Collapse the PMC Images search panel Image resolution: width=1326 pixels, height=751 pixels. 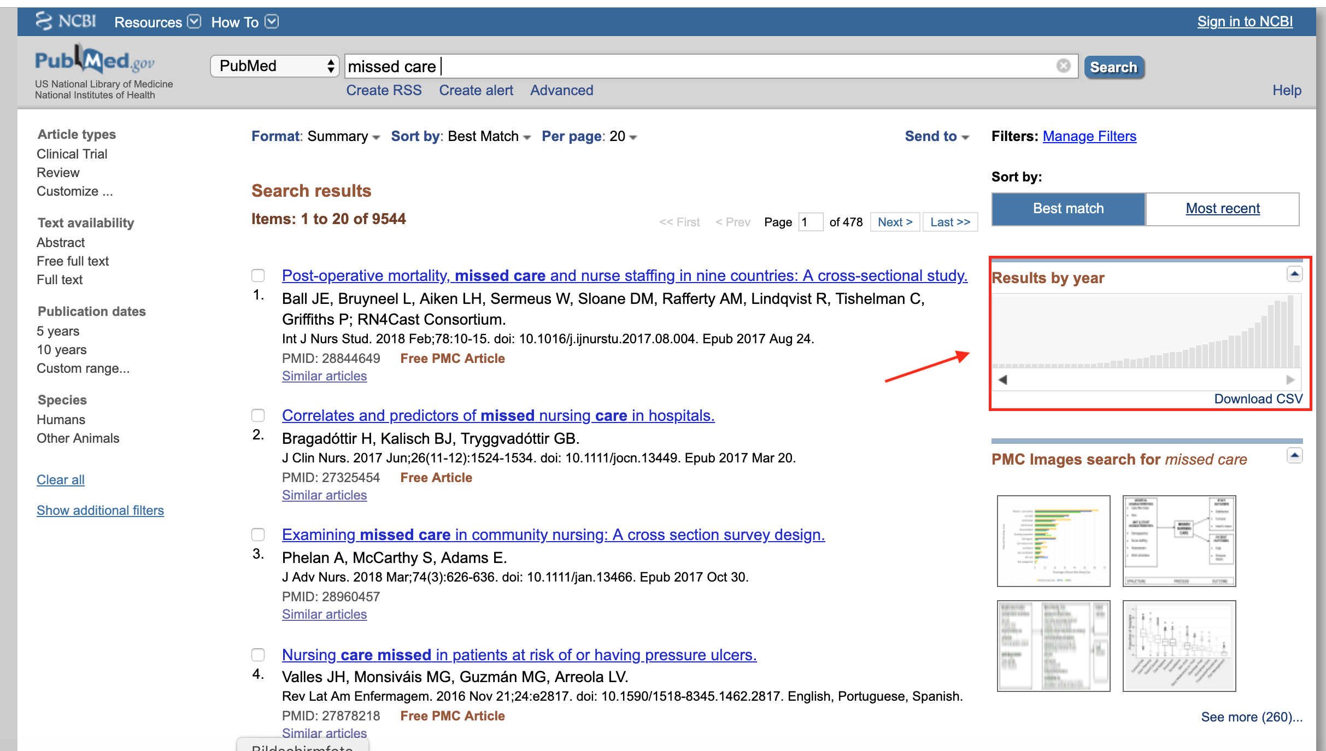tap(1294, 455)
